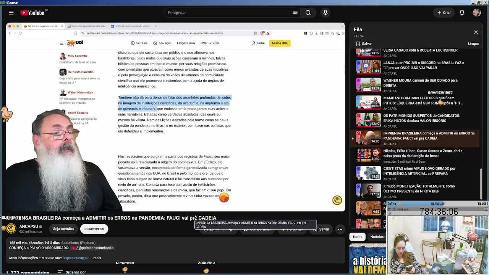Expand description with ...mais

pyautogui.click(x=96, y=258)
